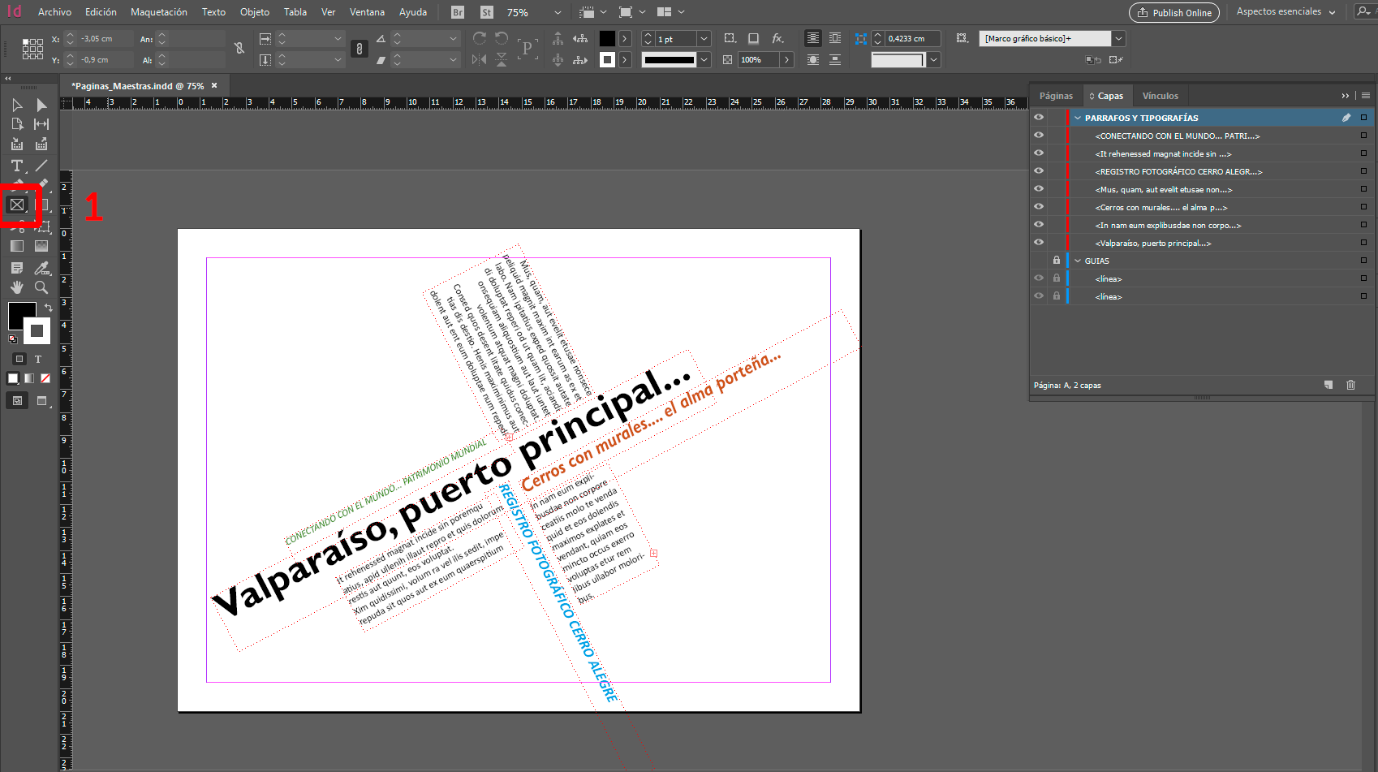Open the Maquetación menu

(158, 12)
